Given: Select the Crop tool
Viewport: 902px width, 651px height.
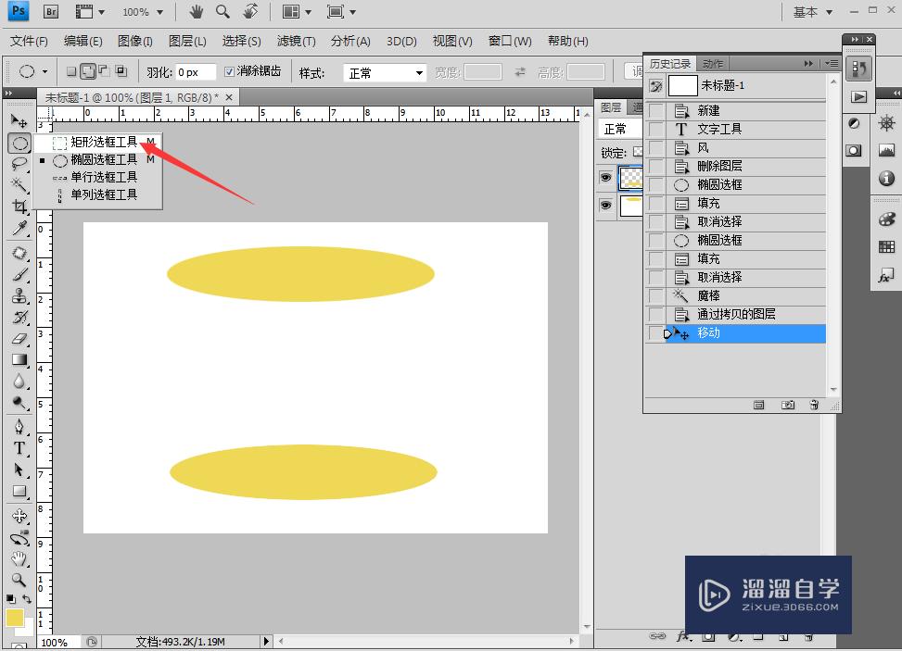Looking at the screenshot, I should [x=19, y=207].
